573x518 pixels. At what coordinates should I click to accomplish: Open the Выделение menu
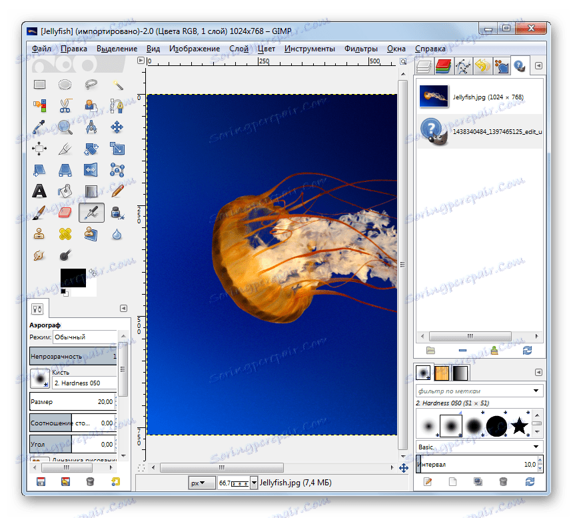[x=117, y=49]
